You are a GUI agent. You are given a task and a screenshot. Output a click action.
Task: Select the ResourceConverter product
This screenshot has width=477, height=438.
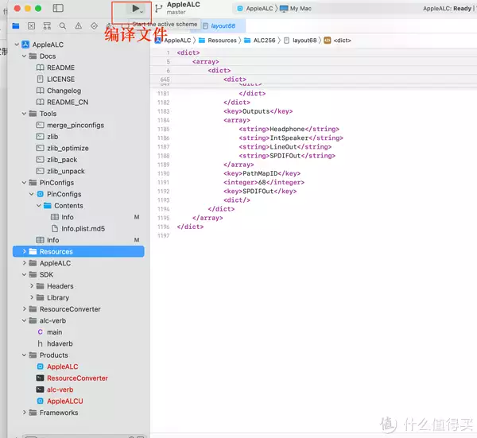coord(77,378)
